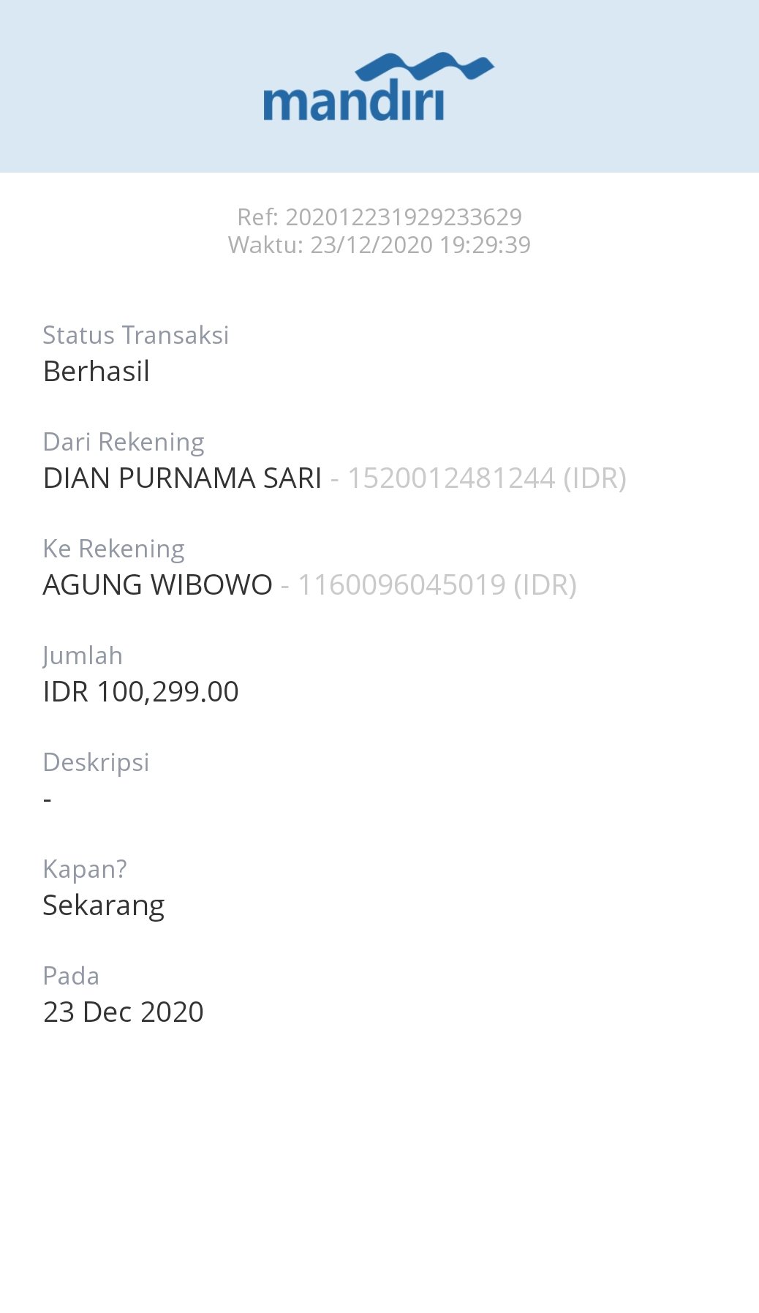The width and height of the screenshot is (759, 1313).
Task: Click the Jumlah label
Action: 83,656
